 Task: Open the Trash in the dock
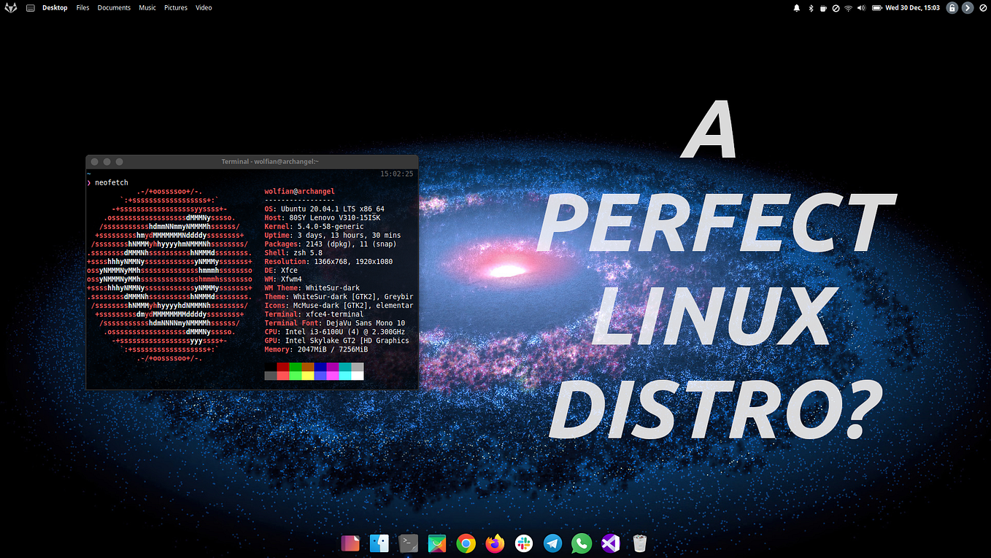639,543
